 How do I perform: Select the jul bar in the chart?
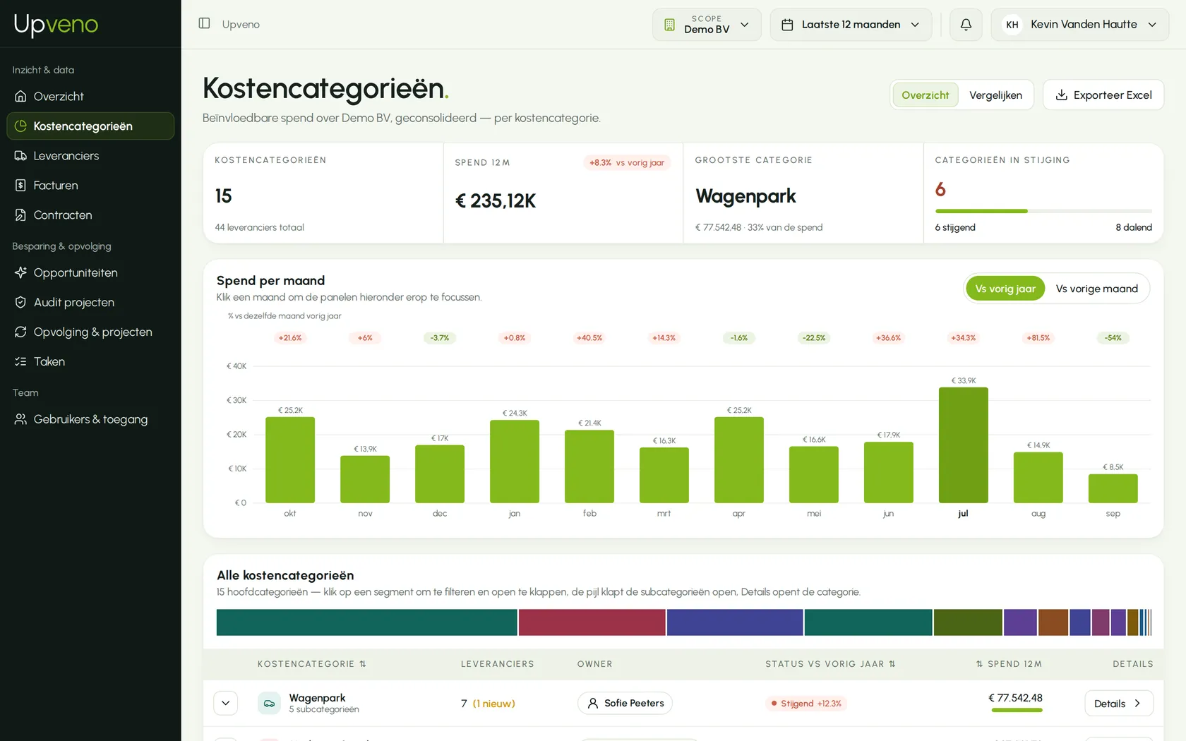coord(963,445)
